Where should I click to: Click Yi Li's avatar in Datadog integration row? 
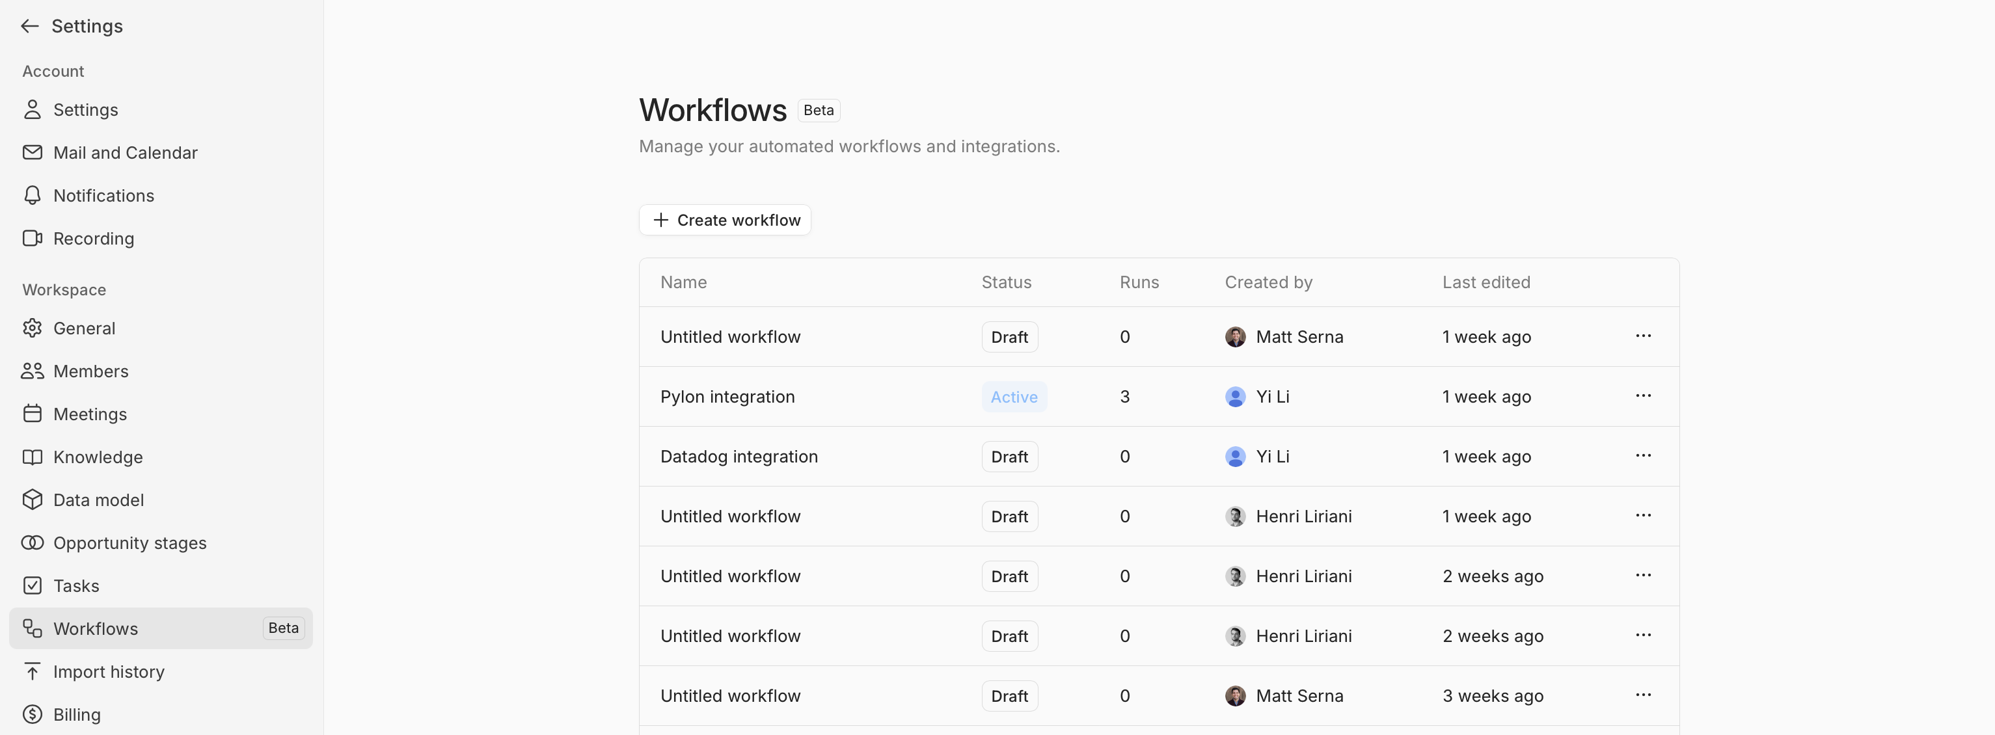(1235, 456)
